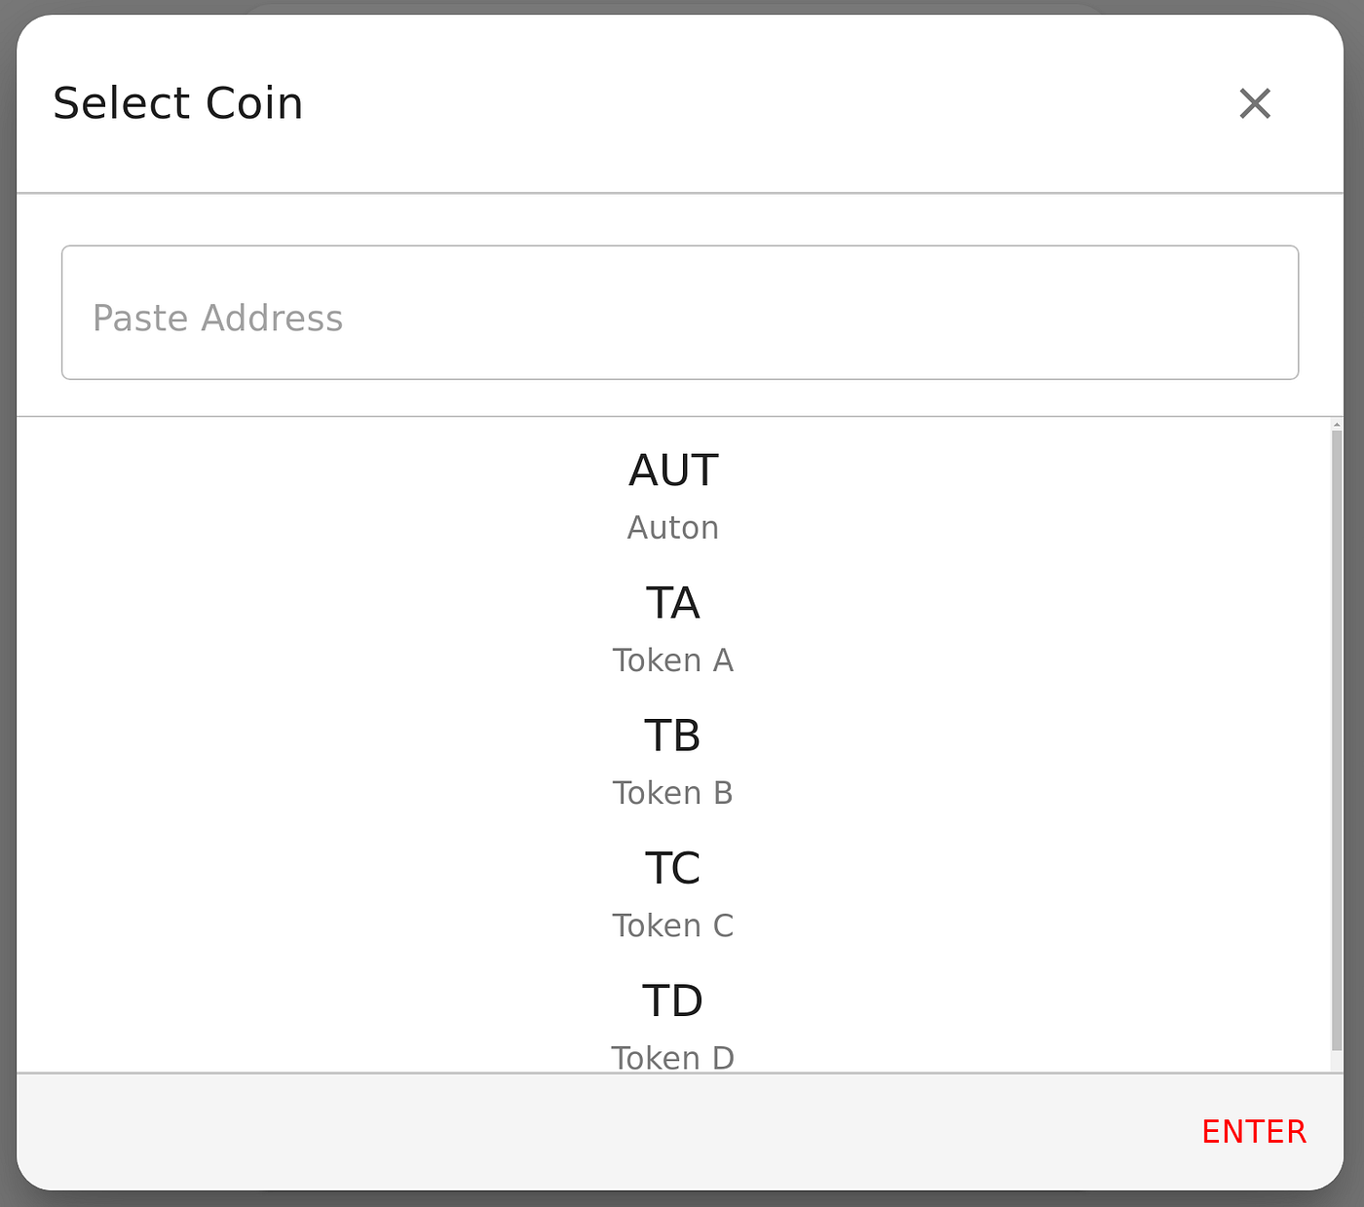This screenshot has width=1364, height=1207.
Task: Click the ENTER button
Action: [x=1254, y=1130]
